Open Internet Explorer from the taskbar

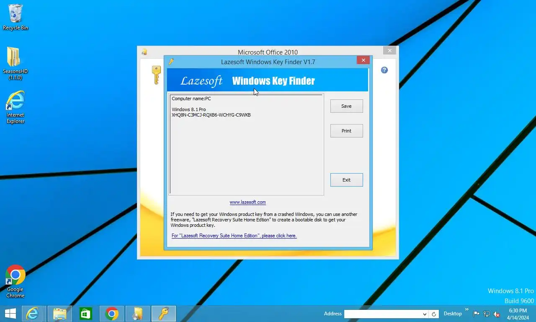33,314
